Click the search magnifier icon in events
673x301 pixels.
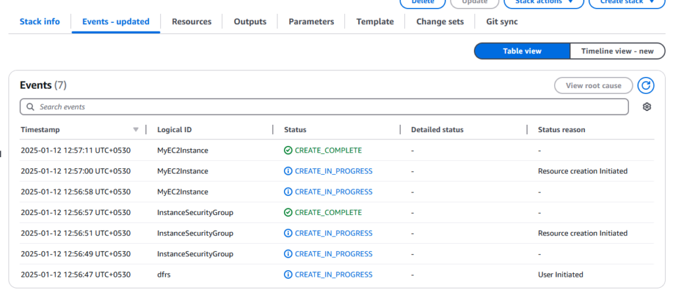tap(30, 106)
